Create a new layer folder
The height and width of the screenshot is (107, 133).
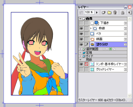click(x=109, y=13)
